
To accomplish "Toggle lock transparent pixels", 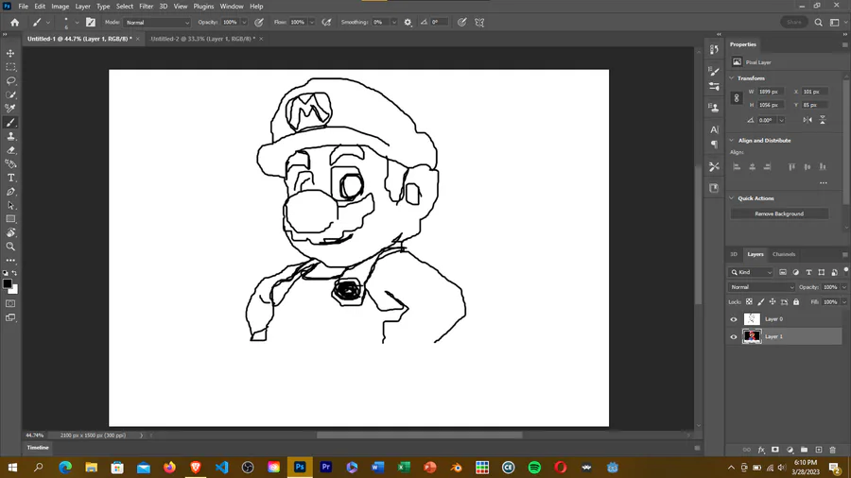I will 749,302.
